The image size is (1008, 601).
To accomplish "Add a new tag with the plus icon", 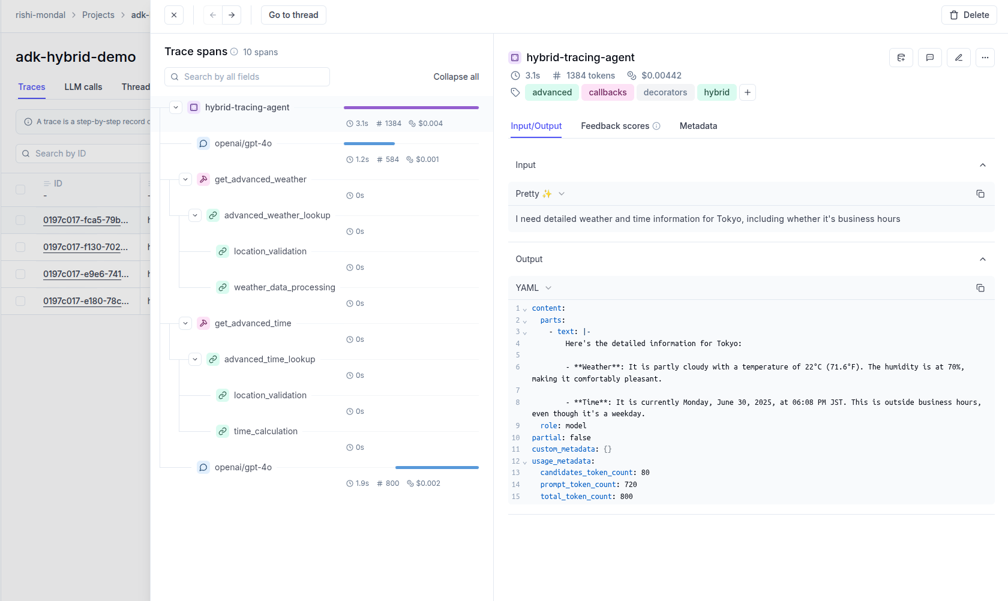I will 748,92.
